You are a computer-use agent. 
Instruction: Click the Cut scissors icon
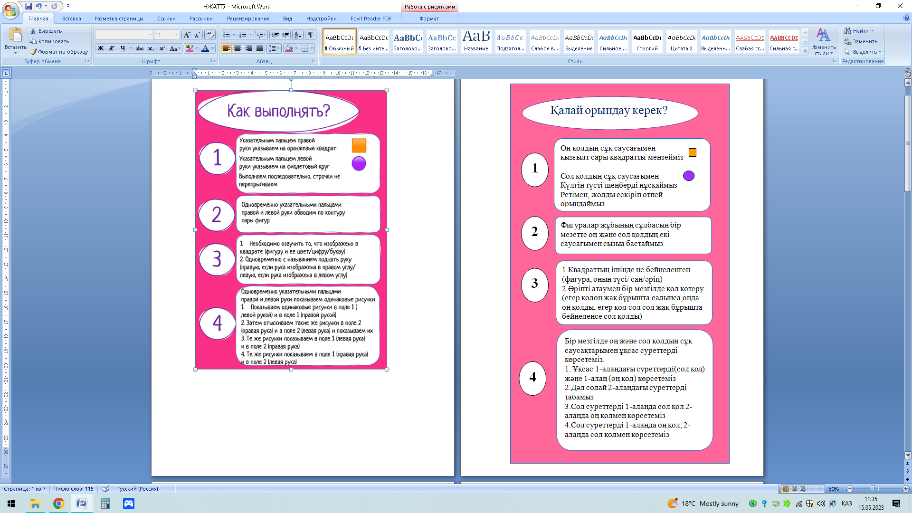pos(33,31)
